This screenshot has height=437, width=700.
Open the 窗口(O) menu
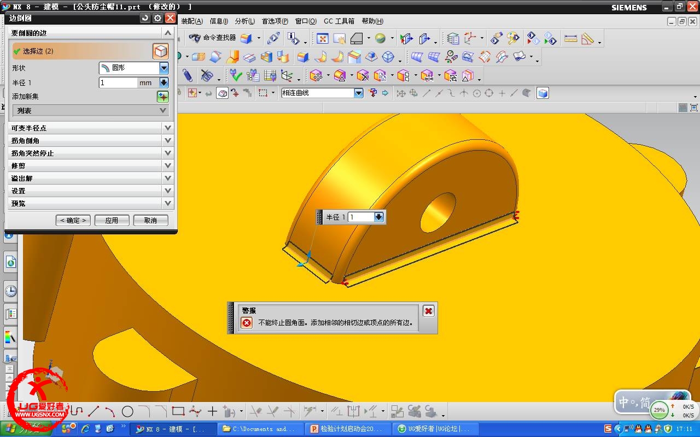tap(306, 21)
